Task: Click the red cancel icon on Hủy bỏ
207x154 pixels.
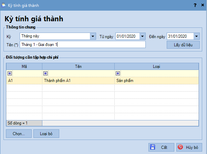Action: point(180,147)
